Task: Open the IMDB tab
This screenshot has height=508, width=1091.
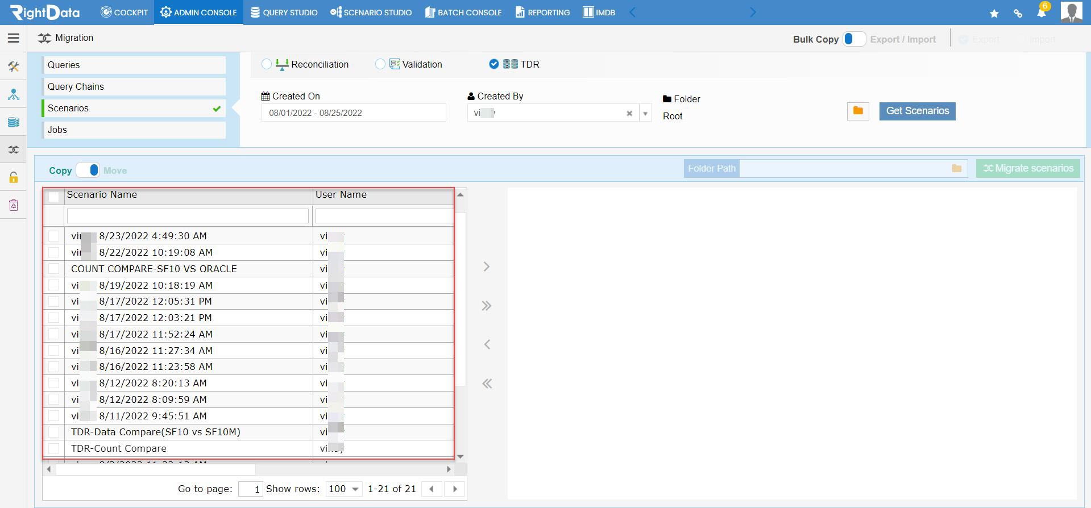Action: pyautogui.click(x=599, y=13)
